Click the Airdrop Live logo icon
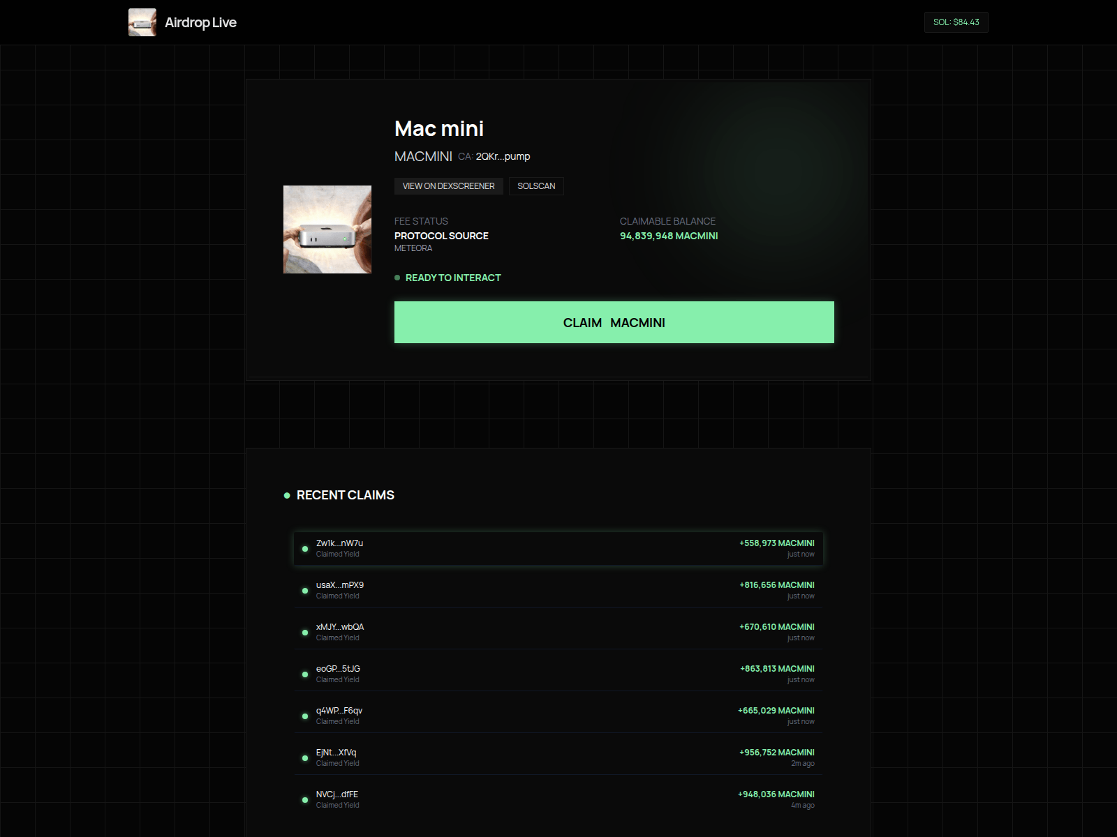The height and width of the screenshot is (837, 1117). pyautogui.click(x=143, y=22)
